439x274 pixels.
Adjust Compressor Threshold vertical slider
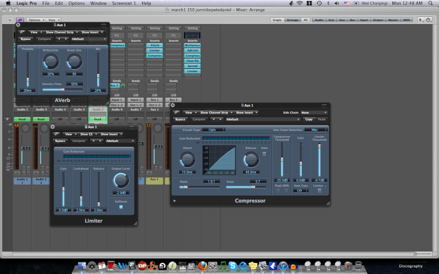[282, 159]
